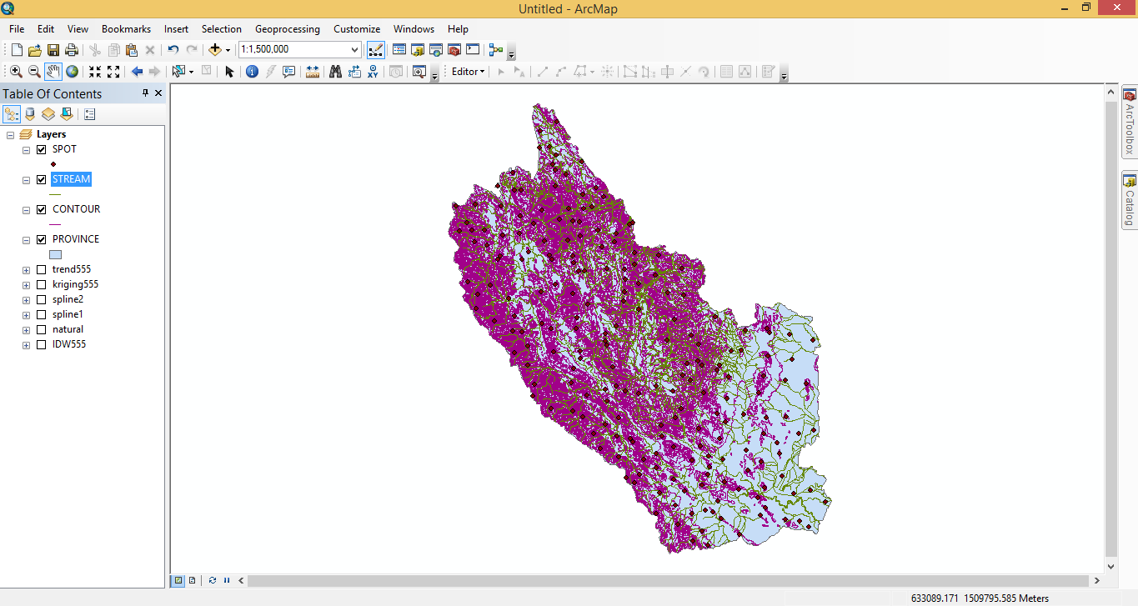Open the Geoprocessing menu
Screen dimensions: 1138x606
pyautogui.click(x=287, y=28)
